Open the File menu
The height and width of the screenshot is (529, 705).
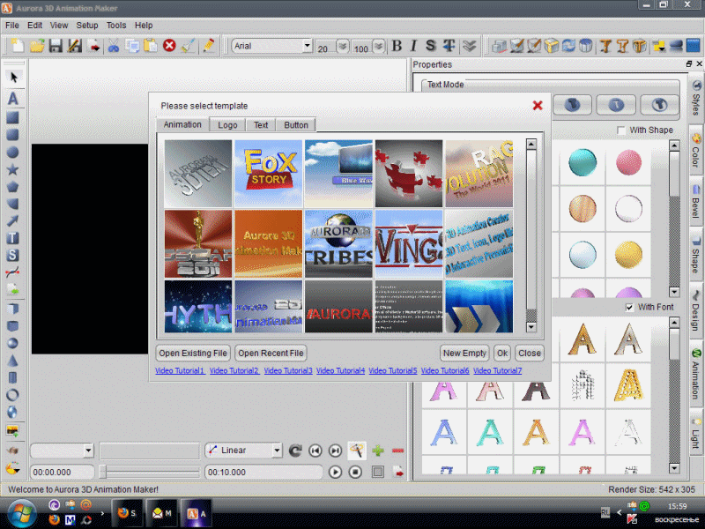coord(12,26)
